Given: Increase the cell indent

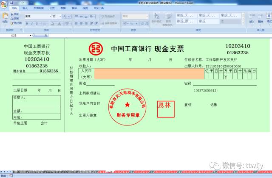Looking at the screenshot, I should point(96,23).
